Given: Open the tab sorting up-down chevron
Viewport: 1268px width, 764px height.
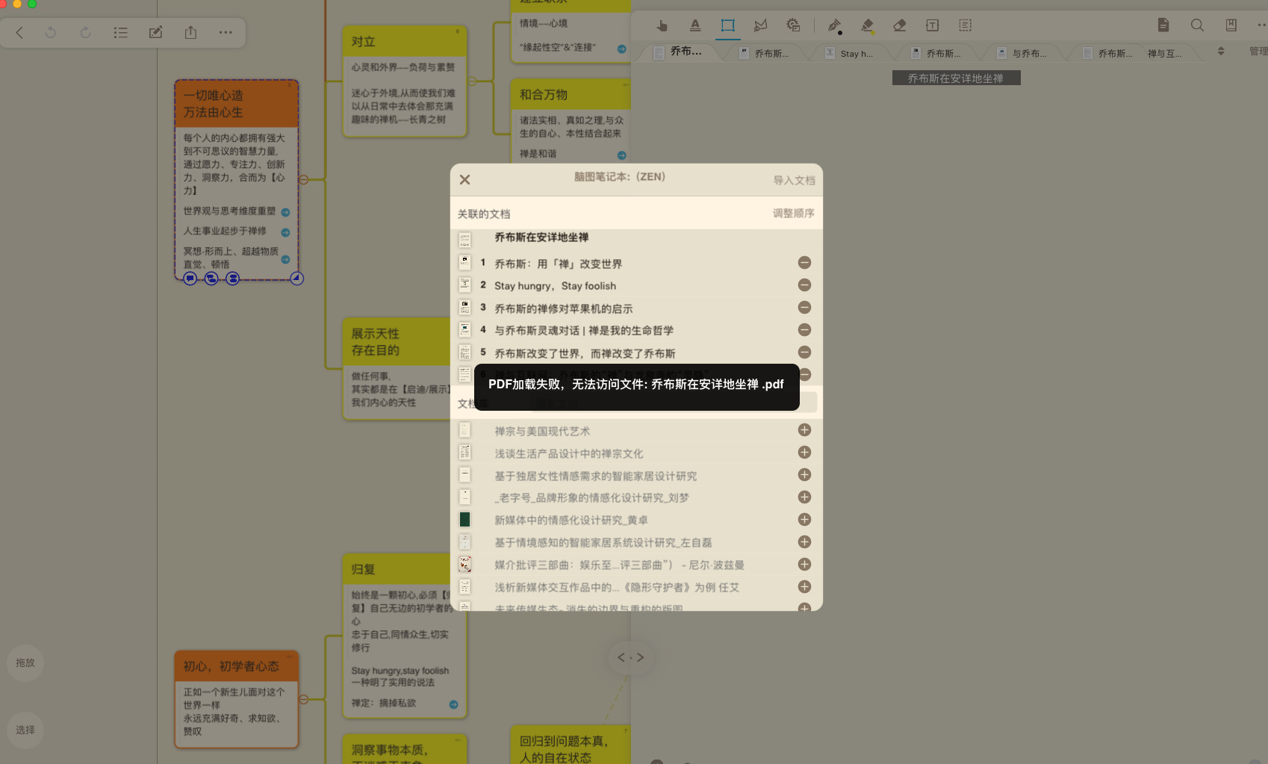Looking at the screenshot, I should pyautogui.click(x=1221, y=51).
